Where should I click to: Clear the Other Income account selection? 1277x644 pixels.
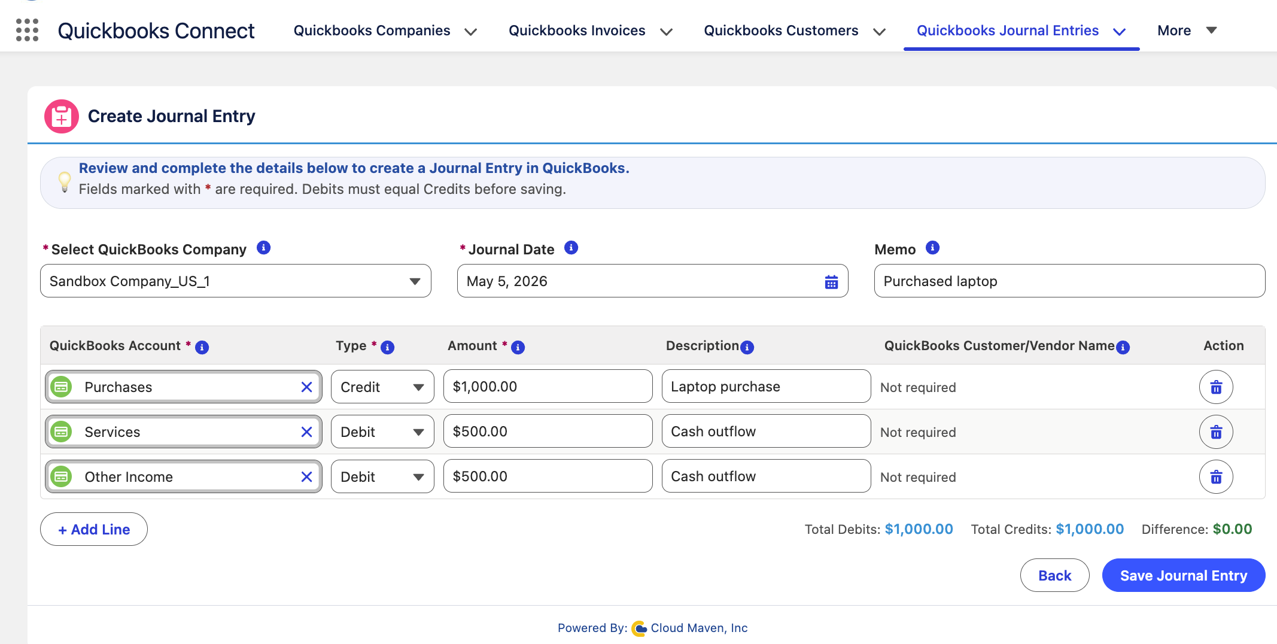coord(306,477)
